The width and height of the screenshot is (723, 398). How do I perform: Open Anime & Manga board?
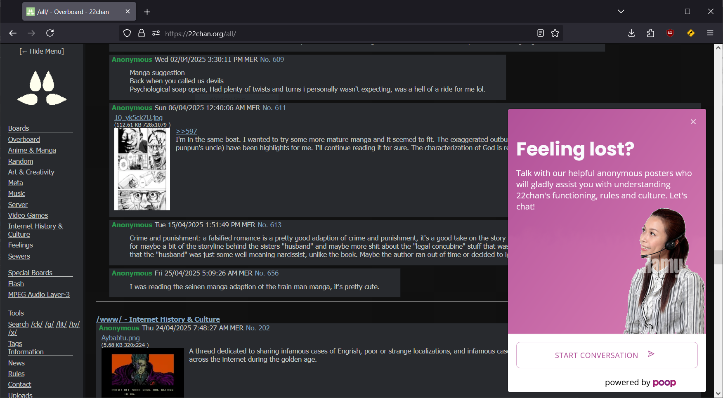(32, 150)
